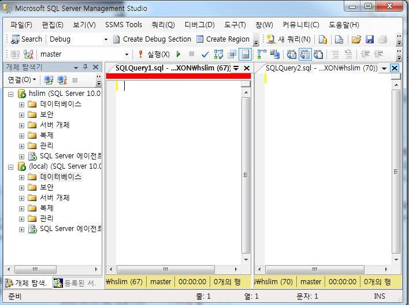This screenshot has height=305, width=409.
Task: Click the Parse checkmark icon
Action: coord(205,54)
